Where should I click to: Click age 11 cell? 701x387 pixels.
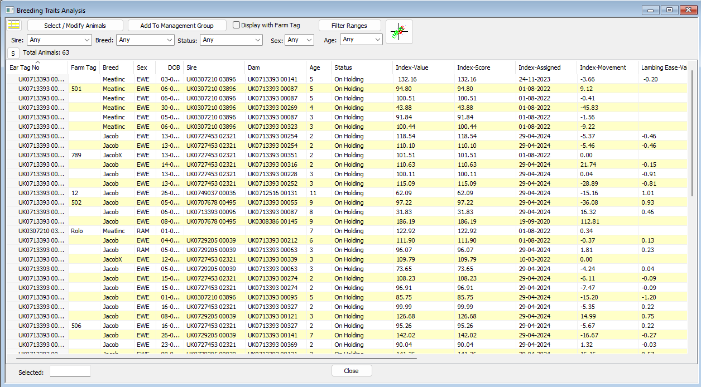tap(319, 193)
